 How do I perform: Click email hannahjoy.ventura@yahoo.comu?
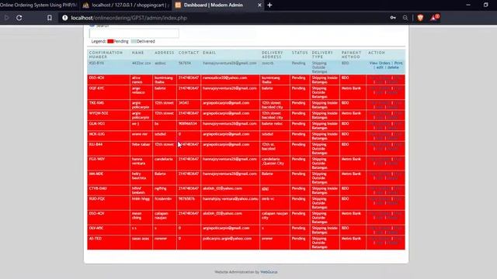click(231, 199)
